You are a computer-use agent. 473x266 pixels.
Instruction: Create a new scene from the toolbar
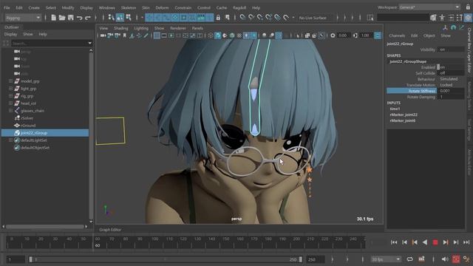coord(53,18)
